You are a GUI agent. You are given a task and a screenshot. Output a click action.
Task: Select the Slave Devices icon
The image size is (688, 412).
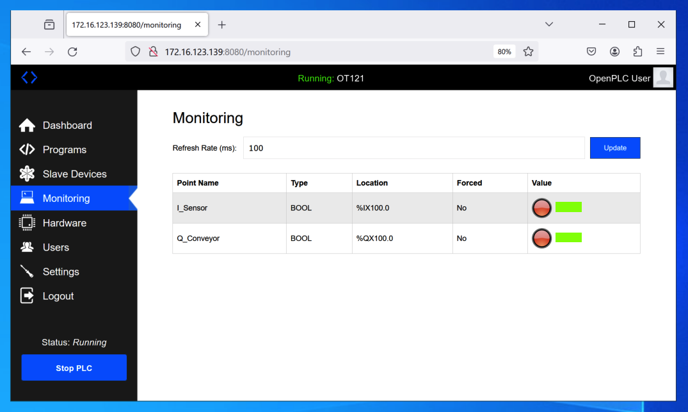[27, 174]
